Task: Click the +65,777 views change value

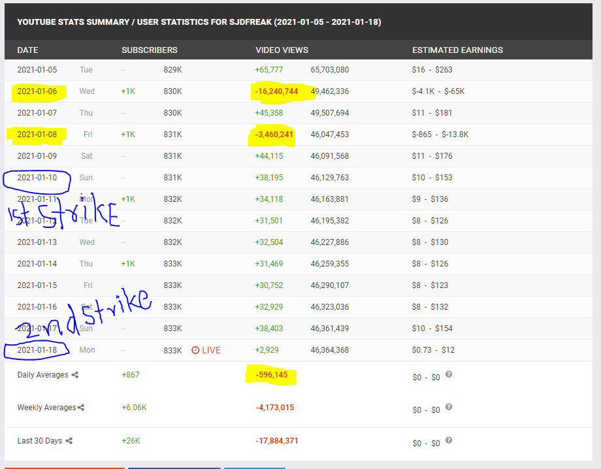Action: pyautogui.click(x=269, y=70)
